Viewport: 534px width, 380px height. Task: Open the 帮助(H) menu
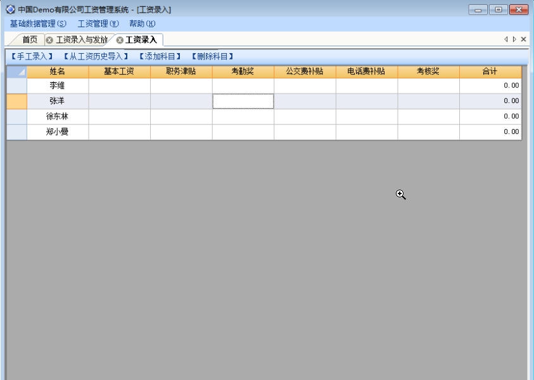(143, 24)
